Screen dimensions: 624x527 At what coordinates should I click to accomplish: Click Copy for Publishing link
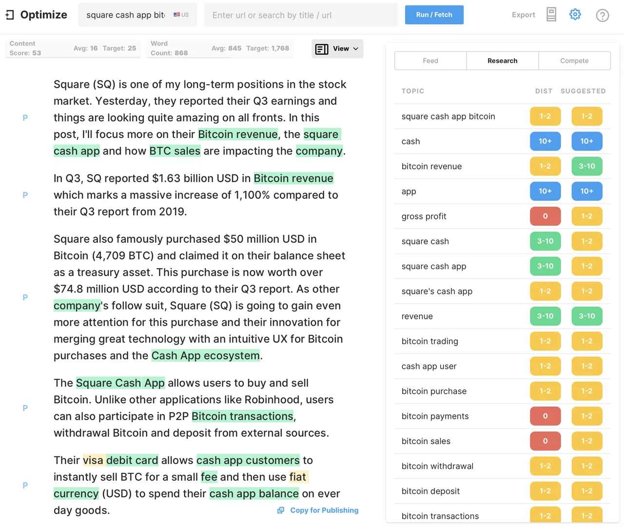point(324,510)
